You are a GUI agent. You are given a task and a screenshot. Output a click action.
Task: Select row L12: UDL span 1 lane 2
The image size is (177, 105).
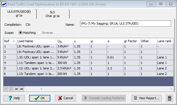pos(88,68)
